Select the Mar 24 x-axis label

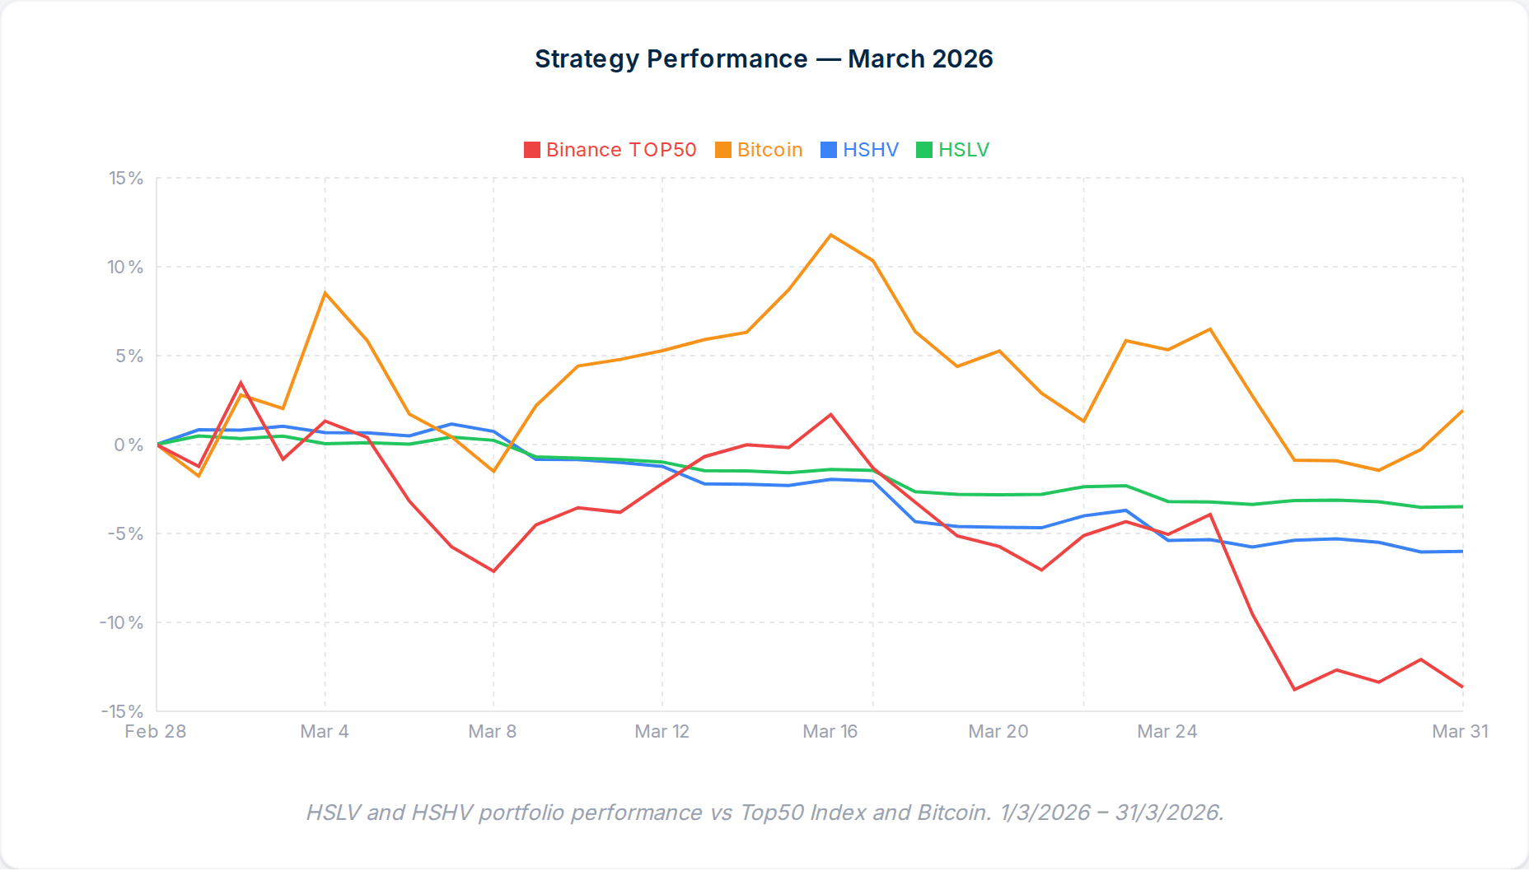click(1167, 731)
